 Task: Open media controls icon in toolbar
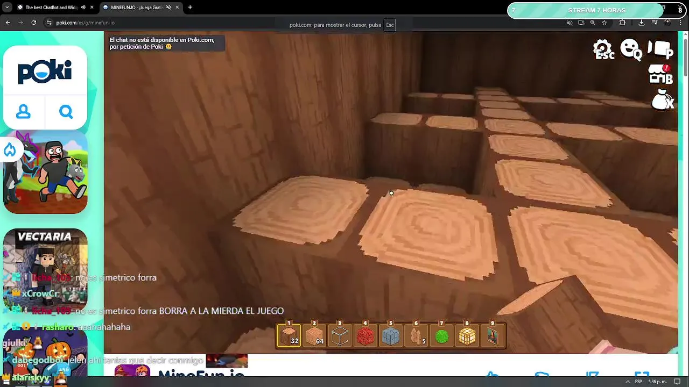(x=655, y=23)
